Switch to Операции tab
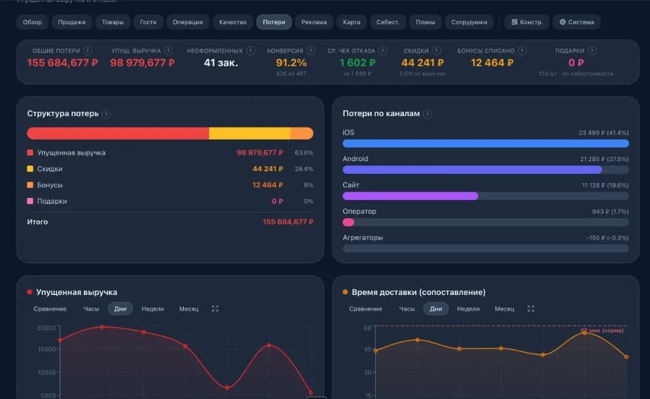 click(188, 22)
